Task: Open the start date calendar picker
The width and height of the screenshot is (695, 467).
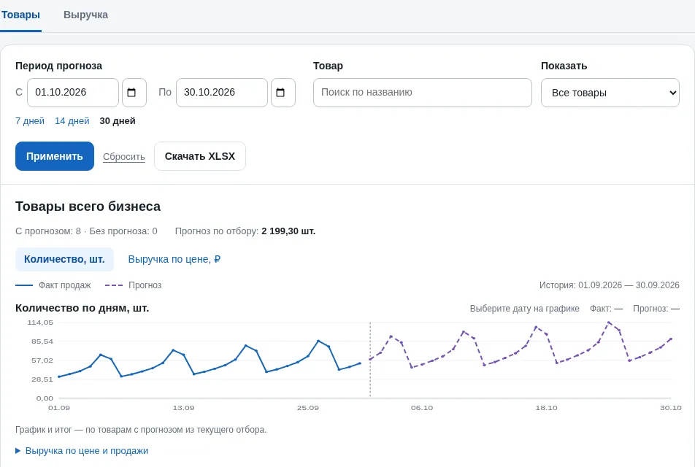Action: tap(134, 93)
